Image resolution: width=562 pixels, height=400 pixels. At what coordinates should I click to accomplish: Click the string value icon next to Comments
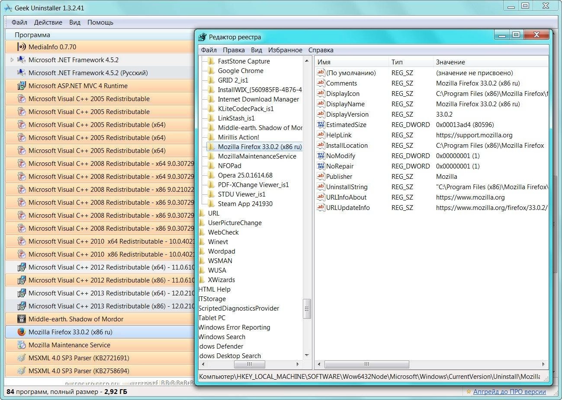[321, 83]
